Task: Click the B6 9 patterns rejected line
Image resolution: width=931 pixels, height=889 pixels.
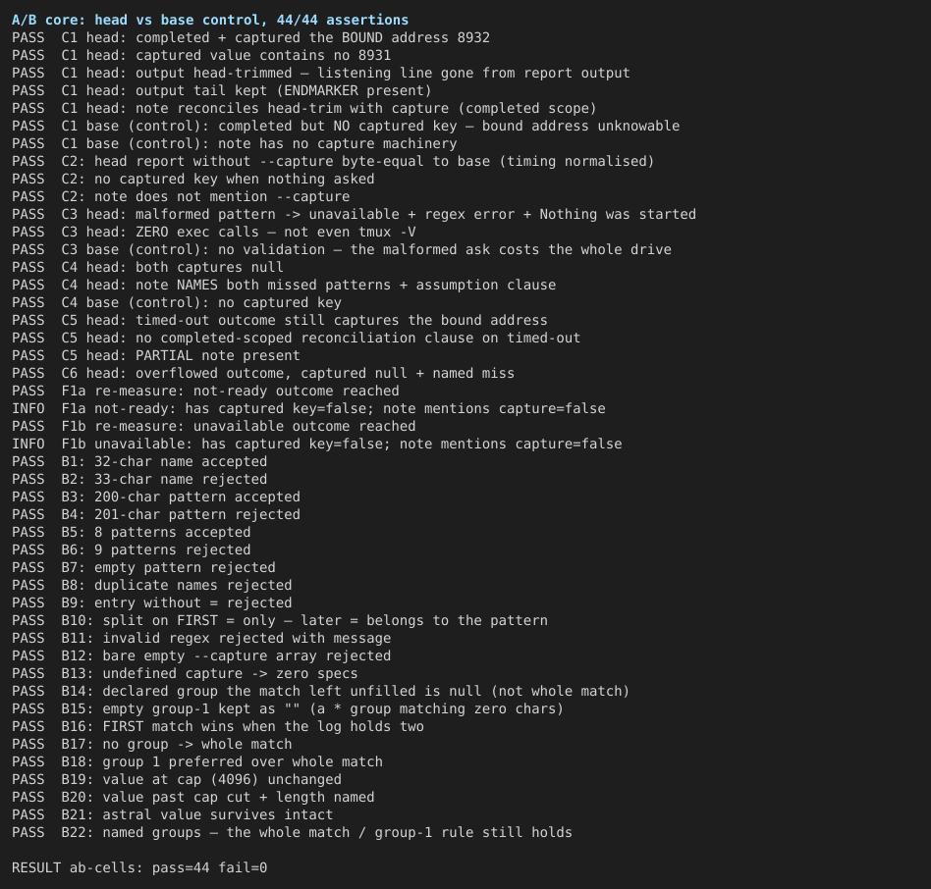Action: (132, 549)
